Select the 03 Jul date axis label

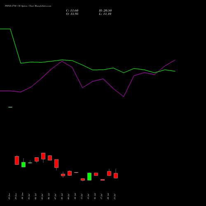point(42,196)
